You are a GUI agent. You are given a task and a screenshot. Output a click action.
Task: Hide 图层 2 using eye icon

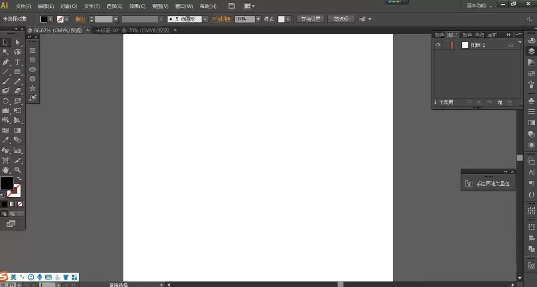[x=438, y=45]
